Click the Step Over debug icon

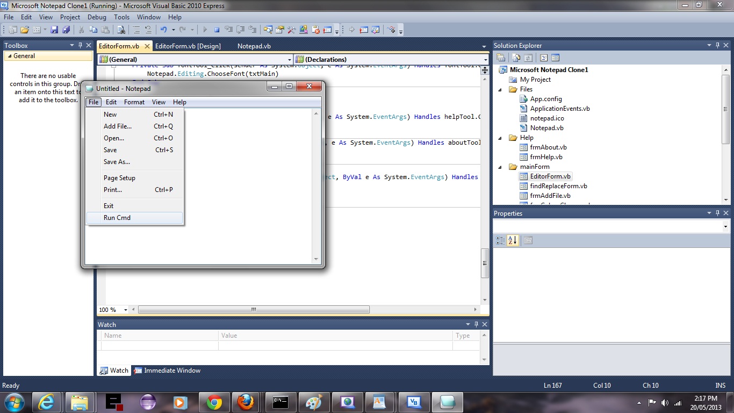tap(241, 30)
